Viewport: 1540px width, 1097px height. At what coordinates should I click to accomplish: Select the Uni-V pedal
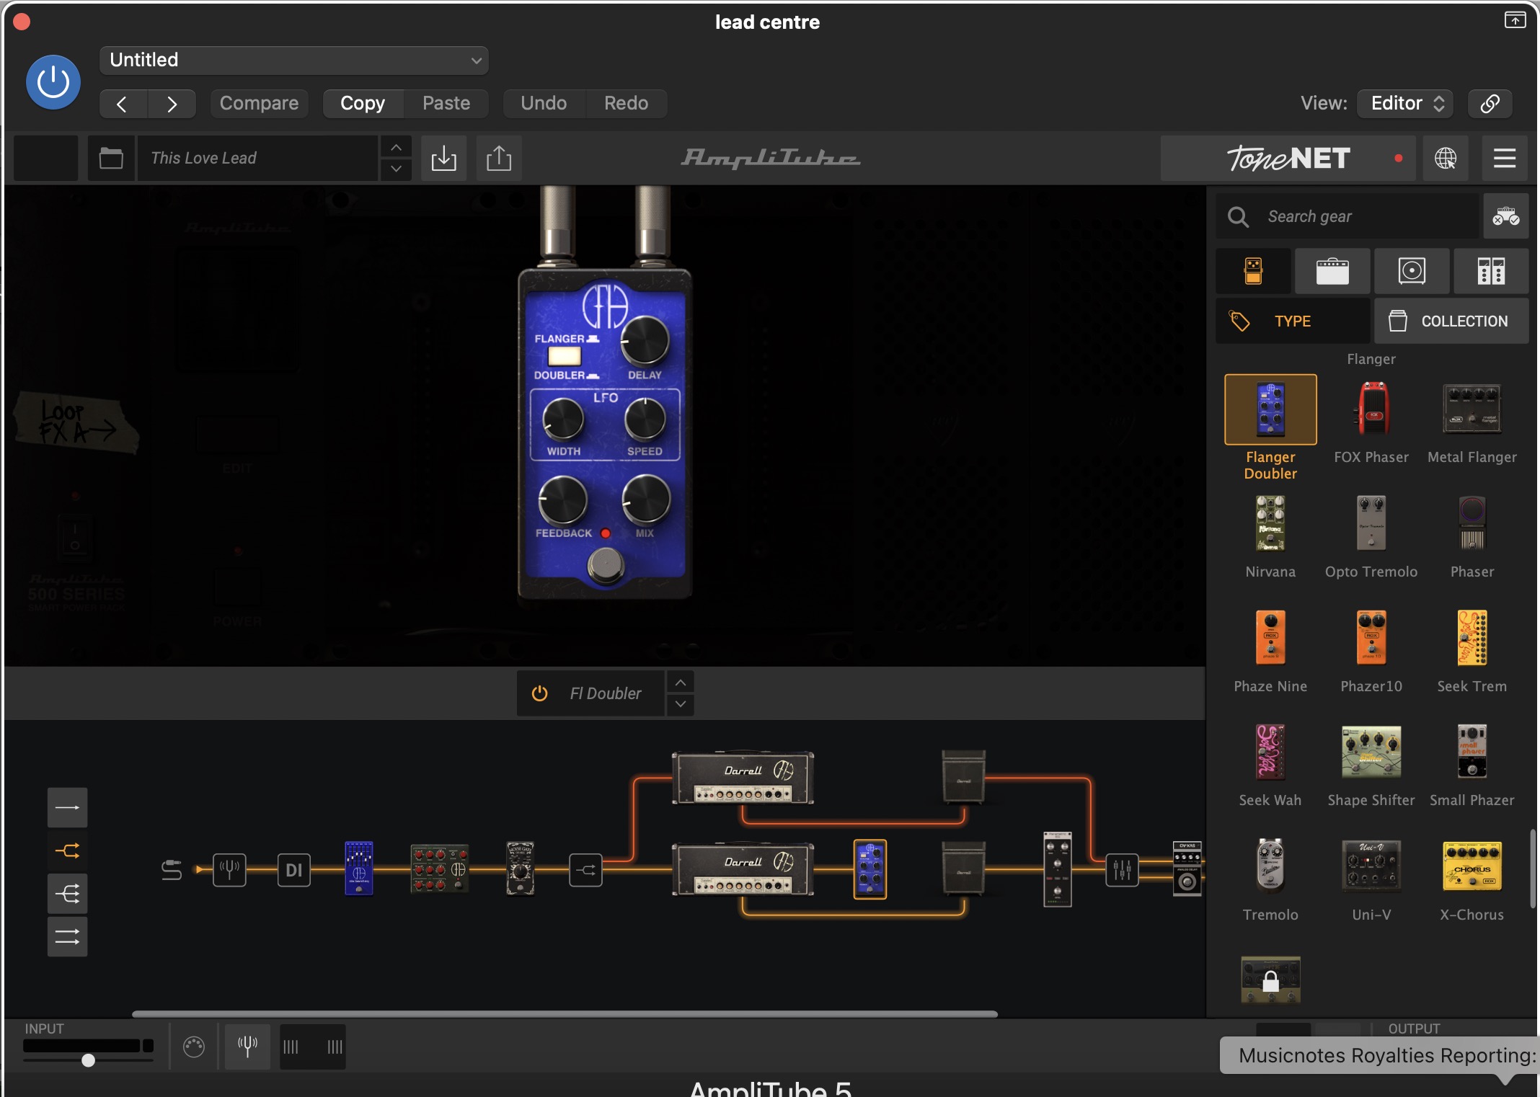(1371, 866)
